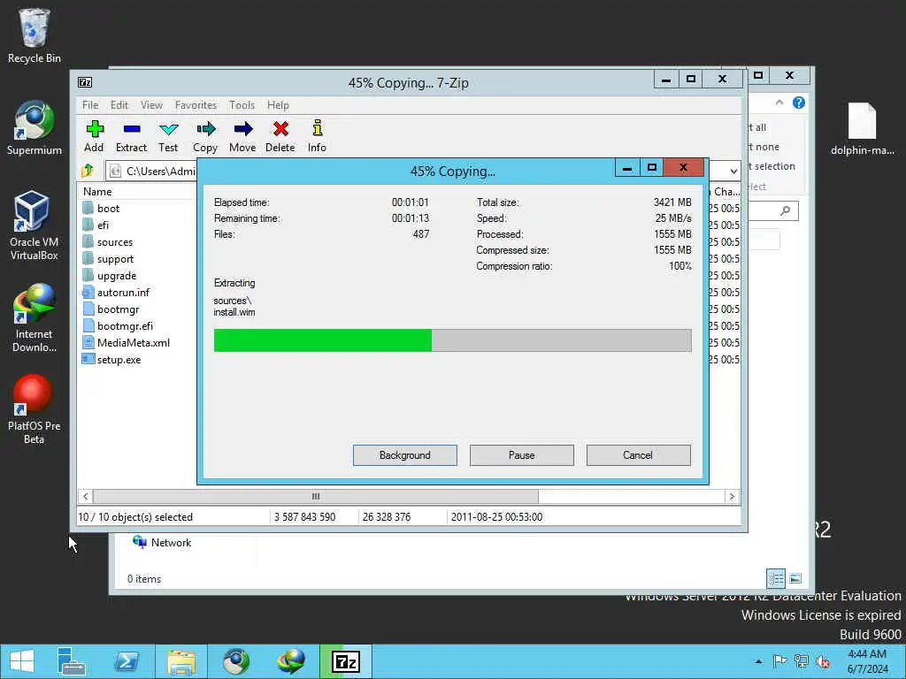This screenshot has width=906, height=679.
Task: Click the Pause button
Action: click(x=522, y=455)
